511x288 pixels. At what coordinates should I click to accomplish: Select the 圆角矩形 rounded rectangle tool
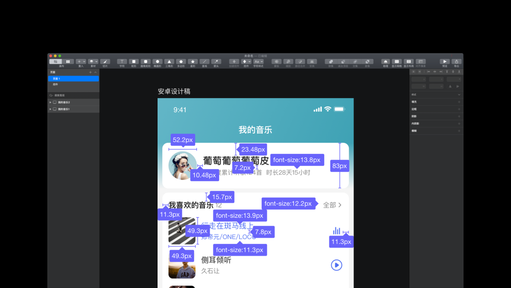tap(145, 61)
